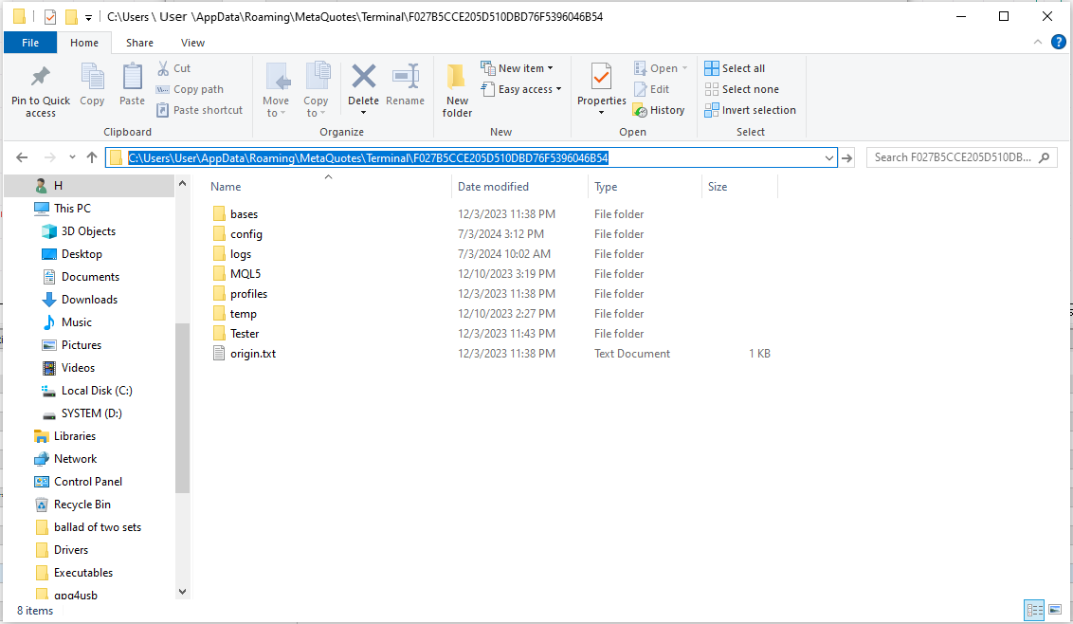
Task: Switch to details view toggle
Action: (x=1034, y=610)
